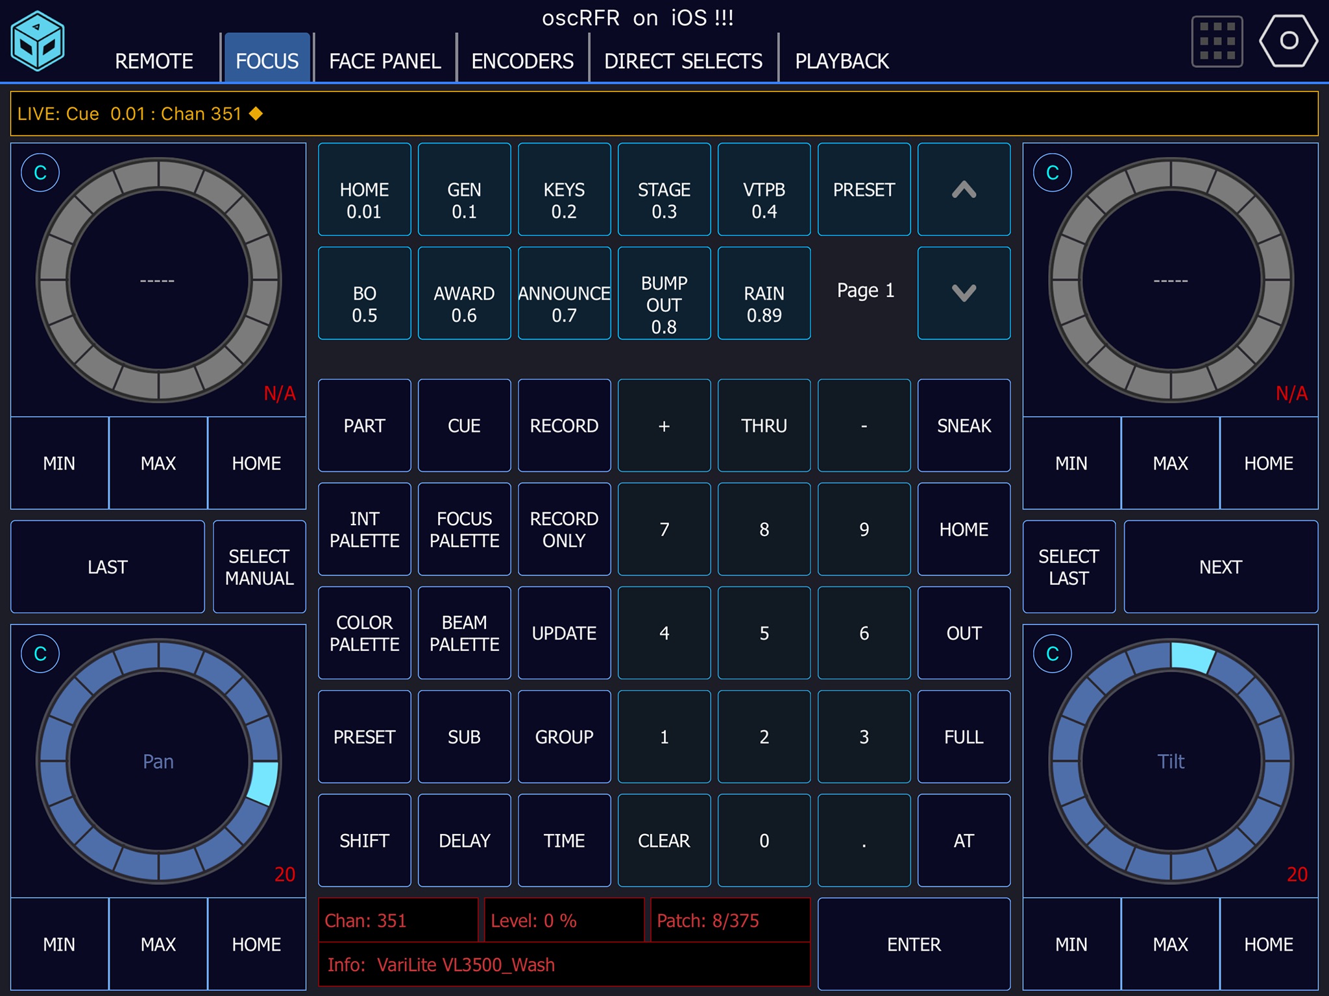Image resolution: width=1329 pixels, height=996 pixels.
Task: Page down with the chevron arrow
Action: [x=964, y=293]
